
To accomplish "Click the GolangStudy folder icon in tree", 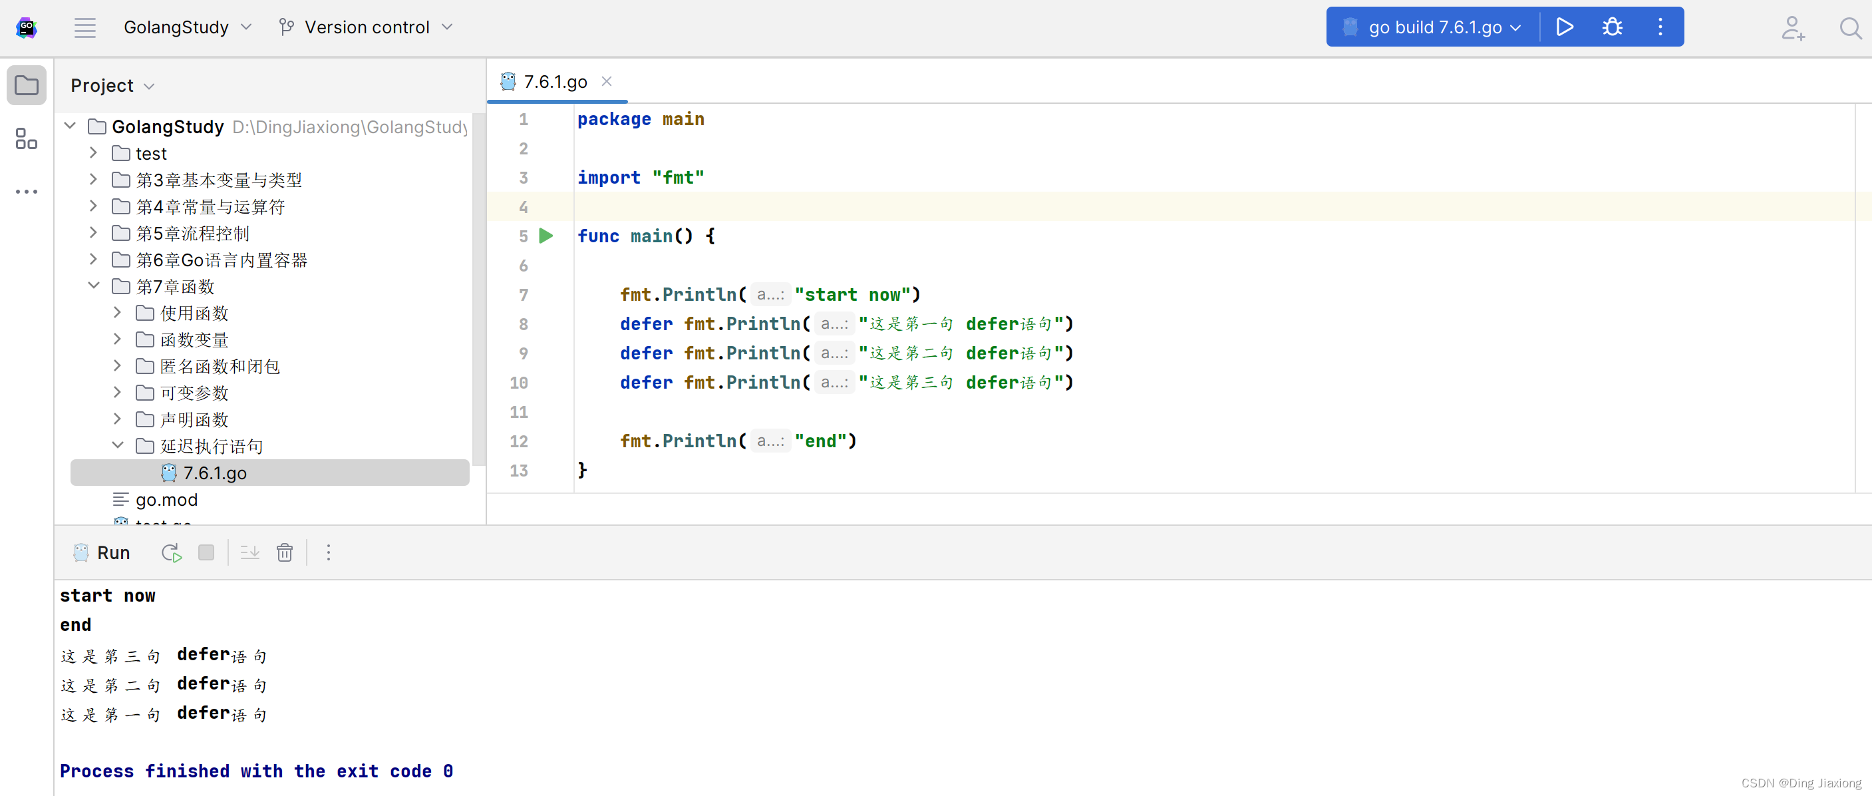I will click(96, 126).
